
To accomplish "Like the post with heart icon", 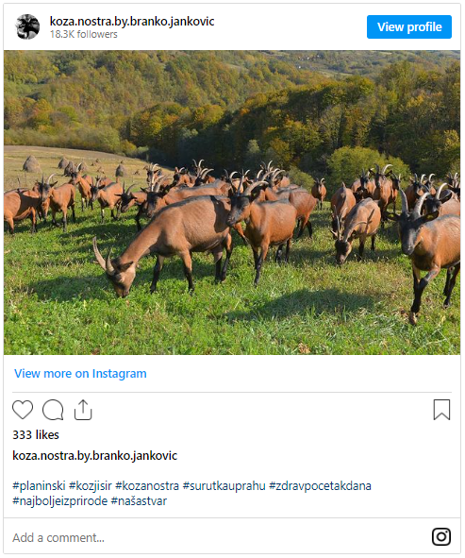I will (x=23, y=410).
